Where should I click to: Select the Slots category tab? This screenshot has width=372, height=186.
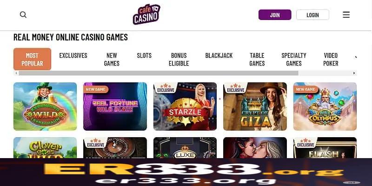pyautogui.click(x=144, y=55)
